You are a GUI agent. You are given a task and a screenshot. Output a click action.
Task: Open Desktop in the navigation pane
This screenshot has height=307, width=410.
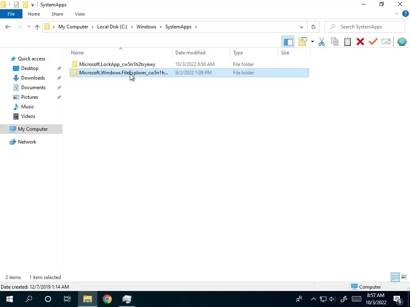coord(30,68)
